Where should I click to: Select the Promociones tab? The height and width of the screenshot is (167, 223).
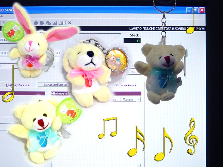click(126, 85)
